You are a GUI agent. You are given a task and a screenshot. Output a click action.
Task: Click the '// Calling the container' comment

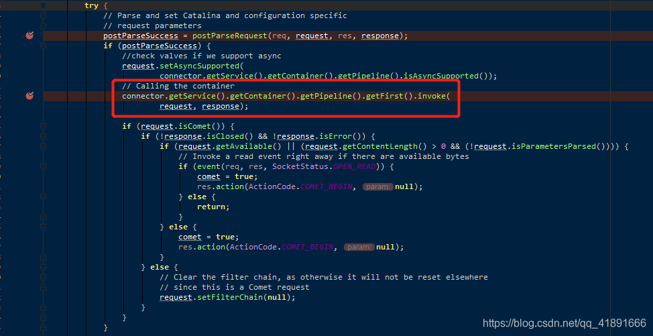coord(178,87)
